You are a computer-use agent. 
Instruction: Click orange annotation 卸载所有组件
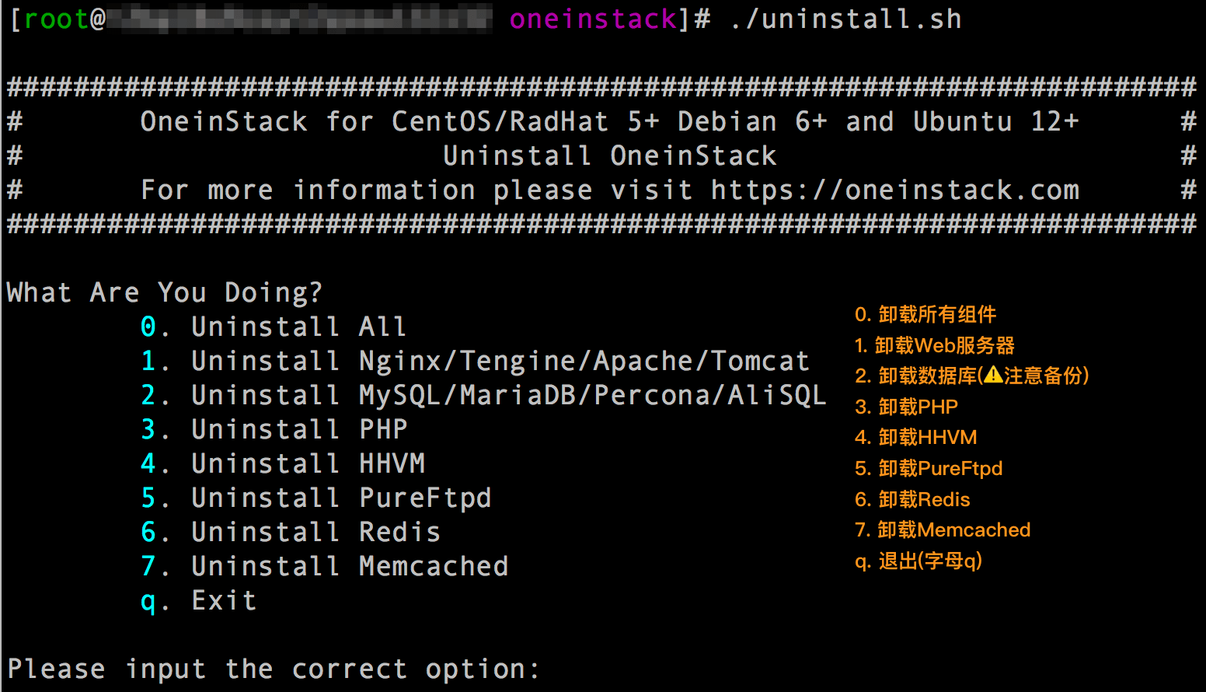(x=925, y=315)
